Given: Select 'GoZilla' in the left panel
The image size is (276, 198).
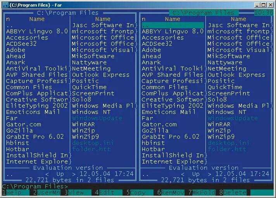Looking at the screenshot, I should (x=19, y=131).
